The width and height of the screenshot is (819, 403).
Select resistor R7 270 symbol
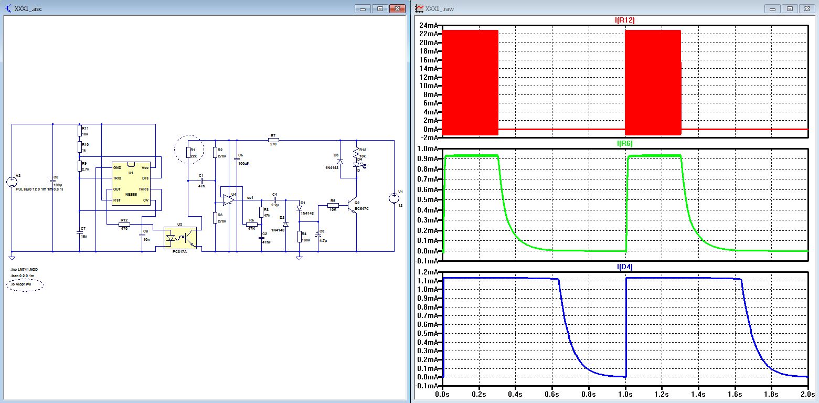(x=273, y=140)
